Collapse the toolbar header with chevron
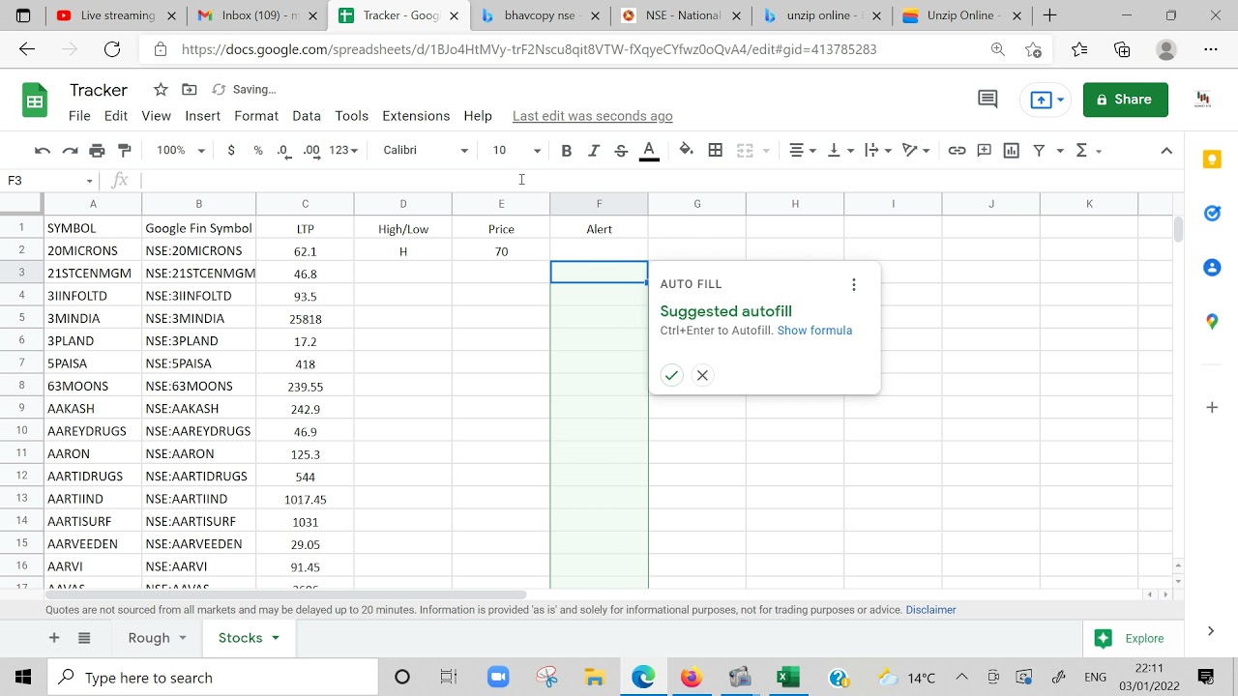This screenshot has height=696, width=1238. [1166, 151]
